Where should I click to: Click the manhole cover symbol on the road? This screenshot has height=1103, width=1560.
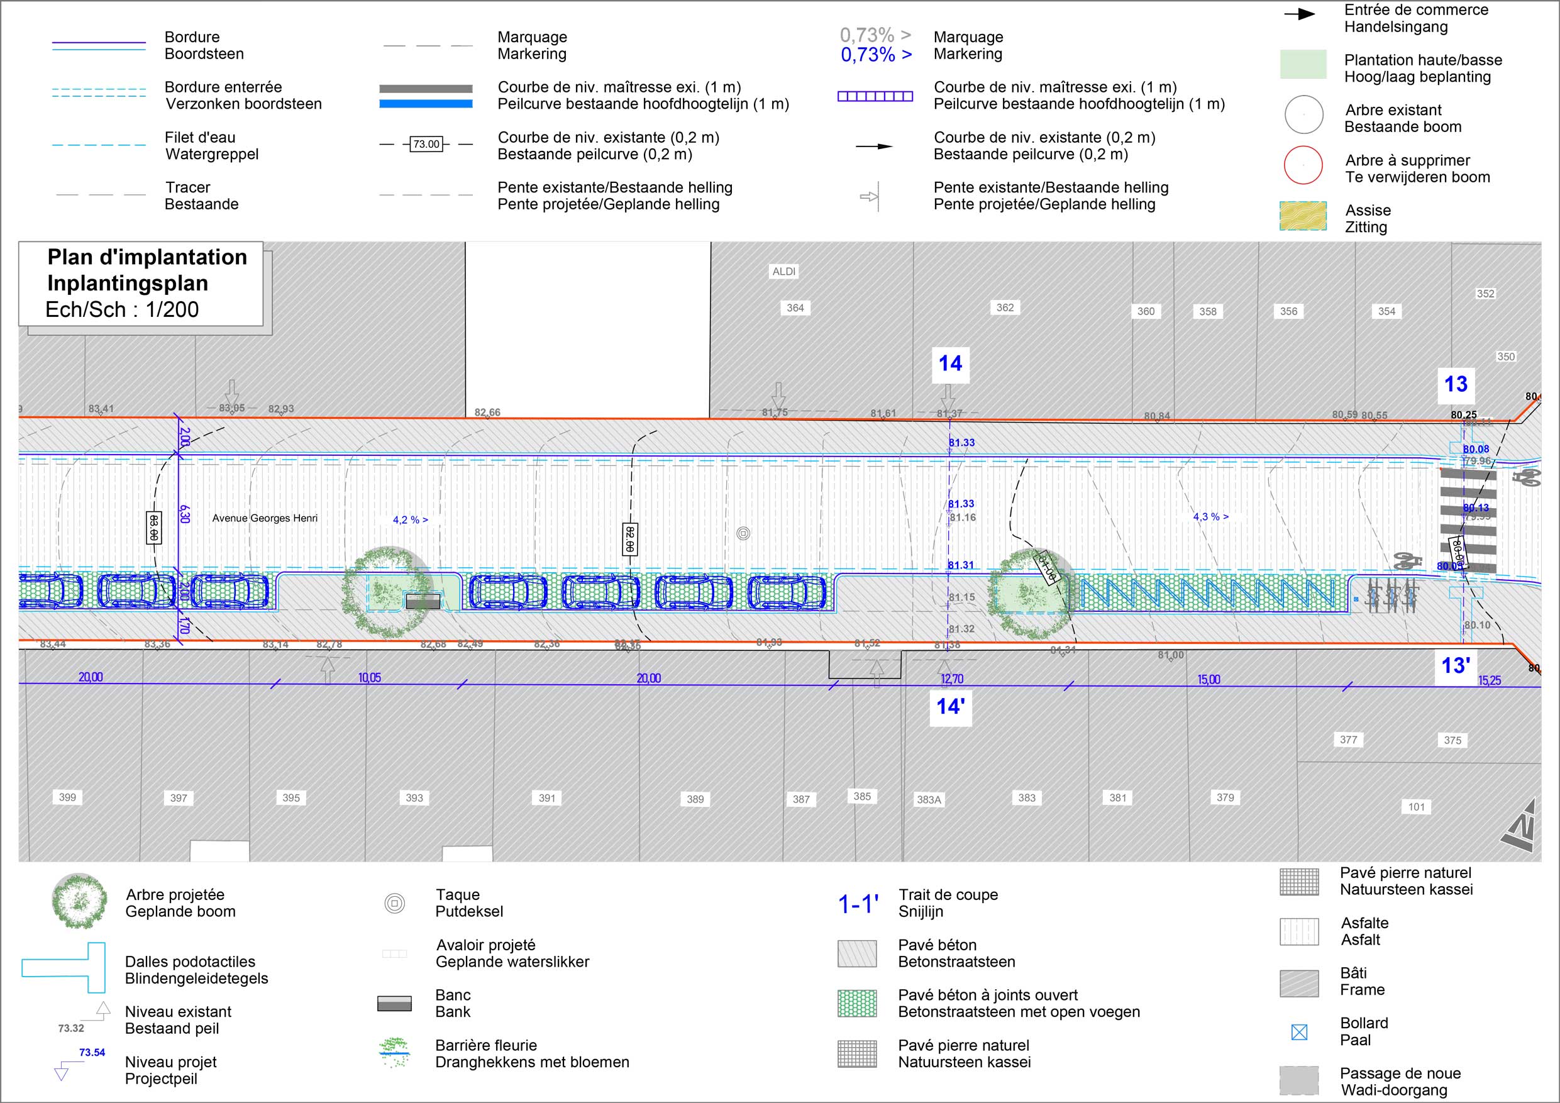pos(743,533)
